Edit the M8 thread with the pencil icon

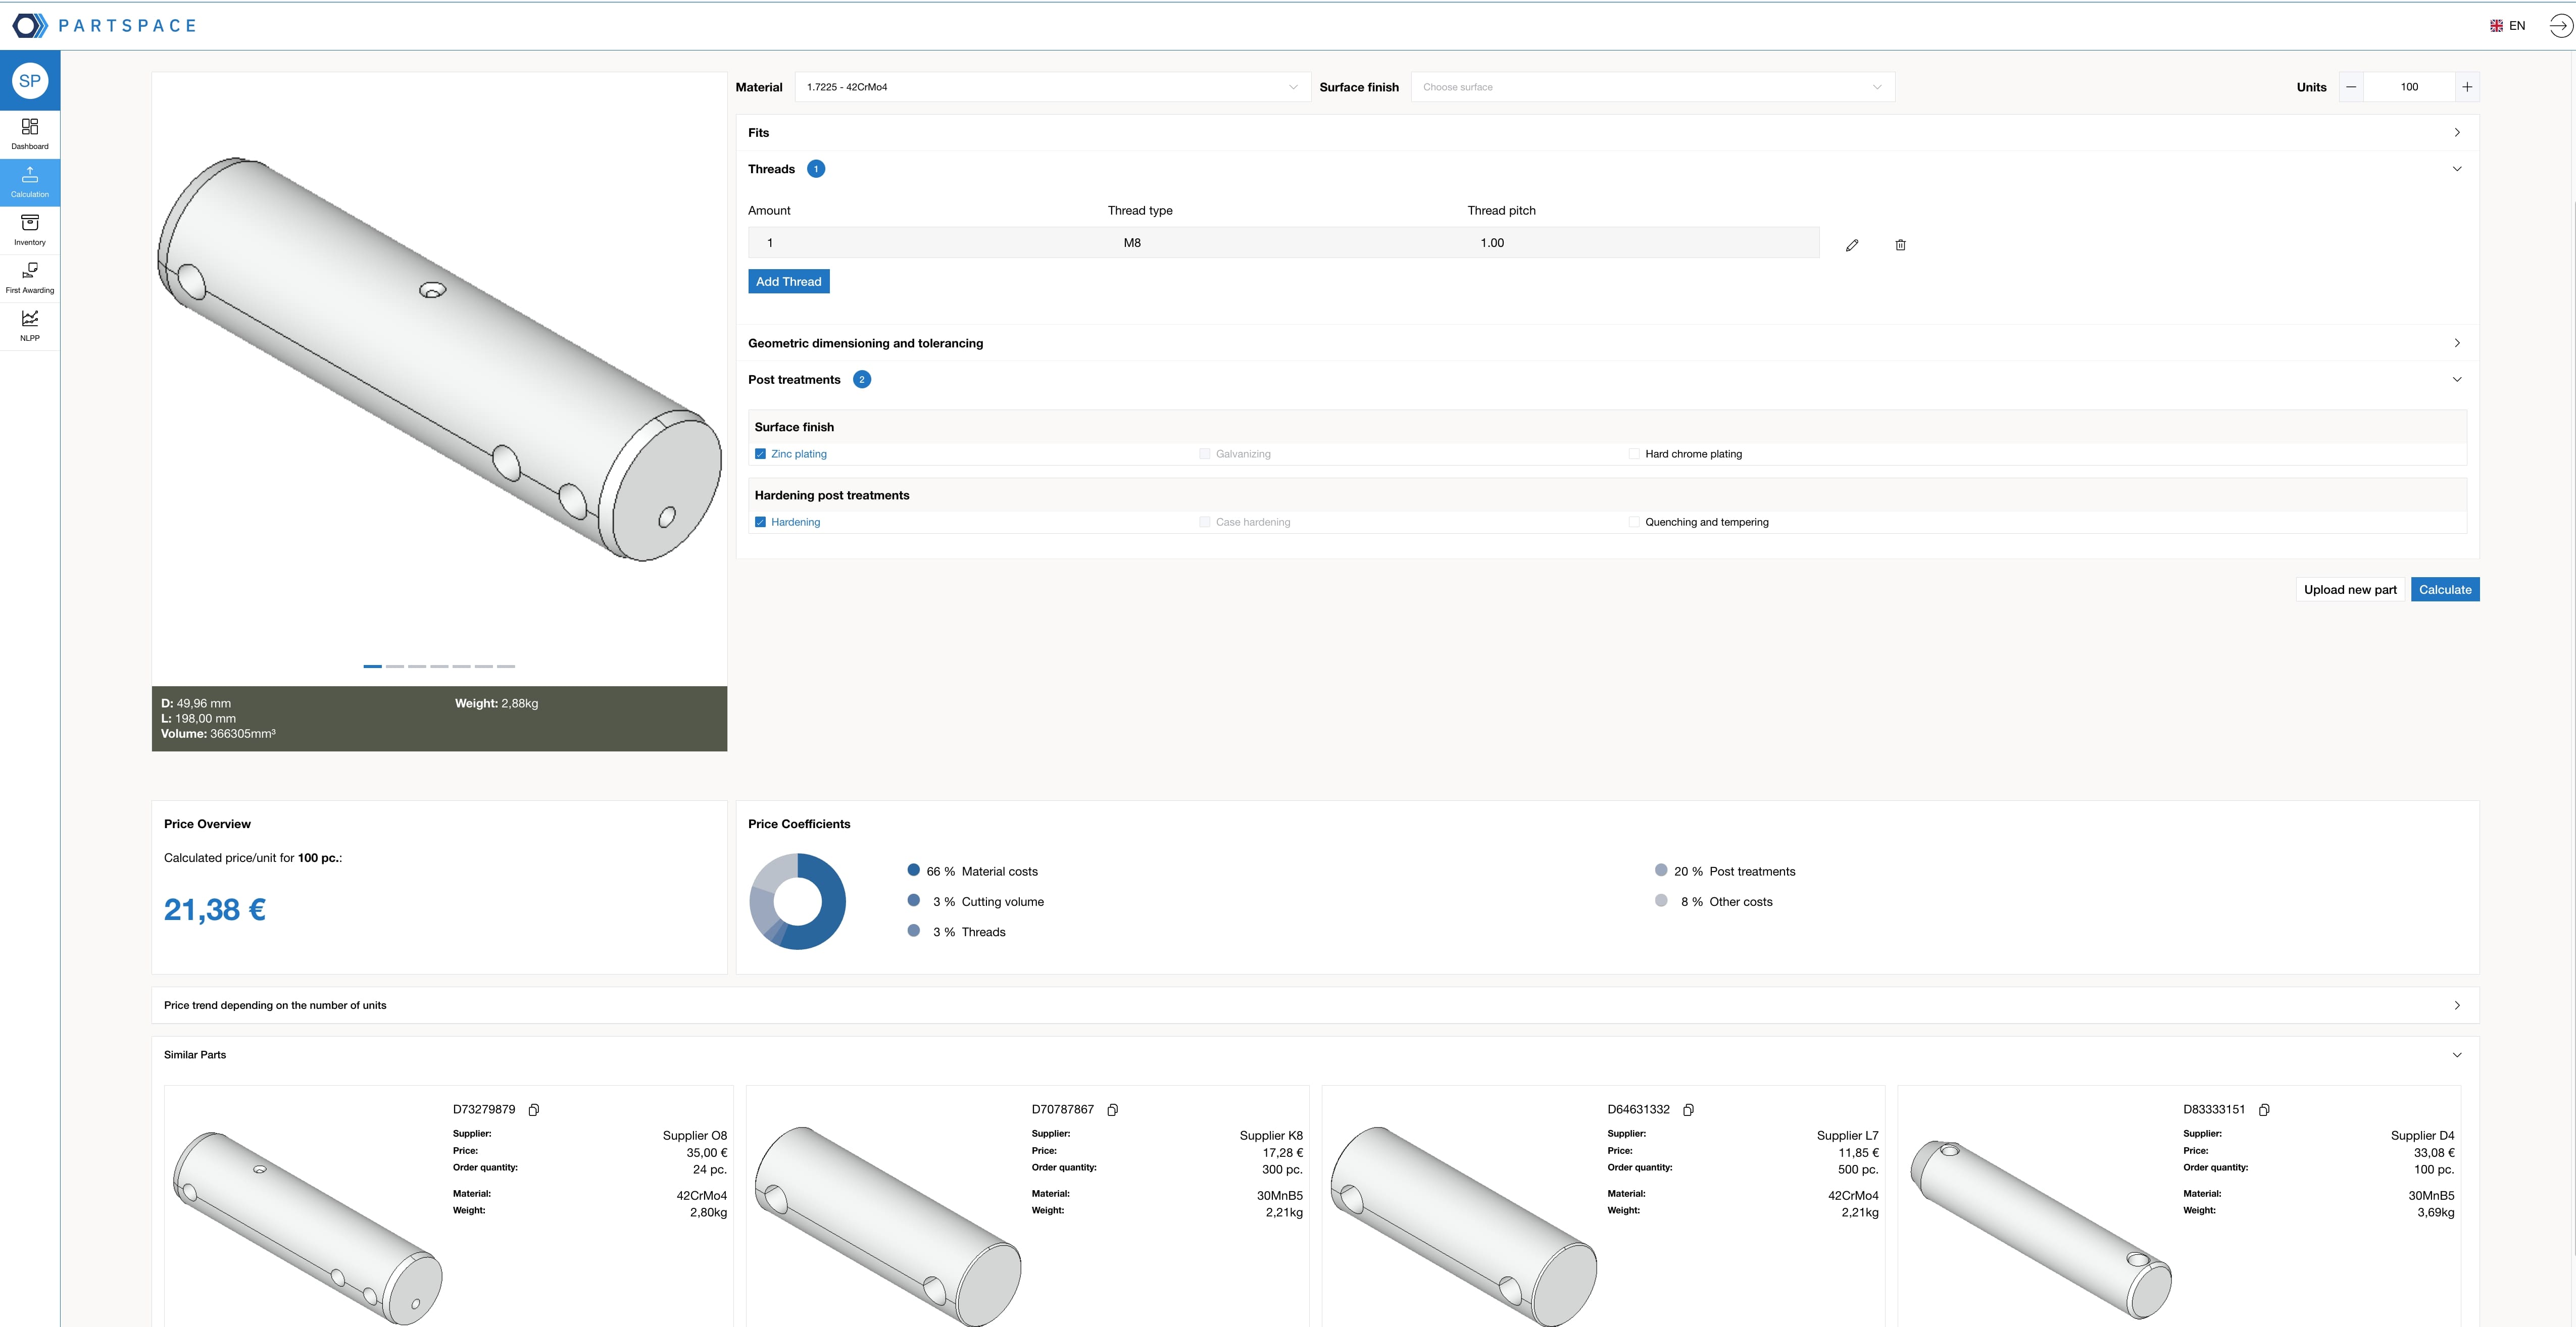pos(1852,245)
